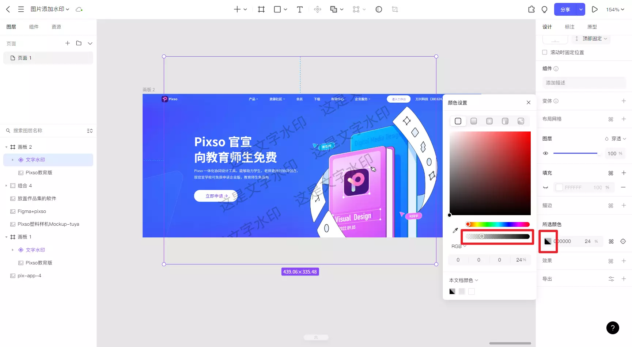Click the crop tool icon in toolbar
The width and height of the screenshot is (632, 347).
395,9
